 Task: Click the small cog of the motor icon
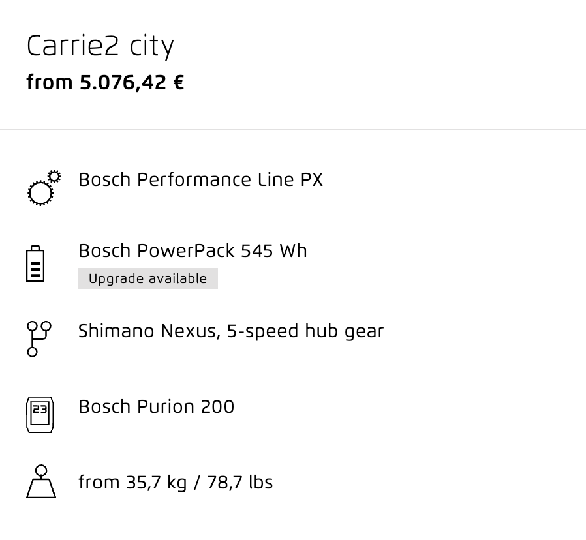[x=55, y=176]
